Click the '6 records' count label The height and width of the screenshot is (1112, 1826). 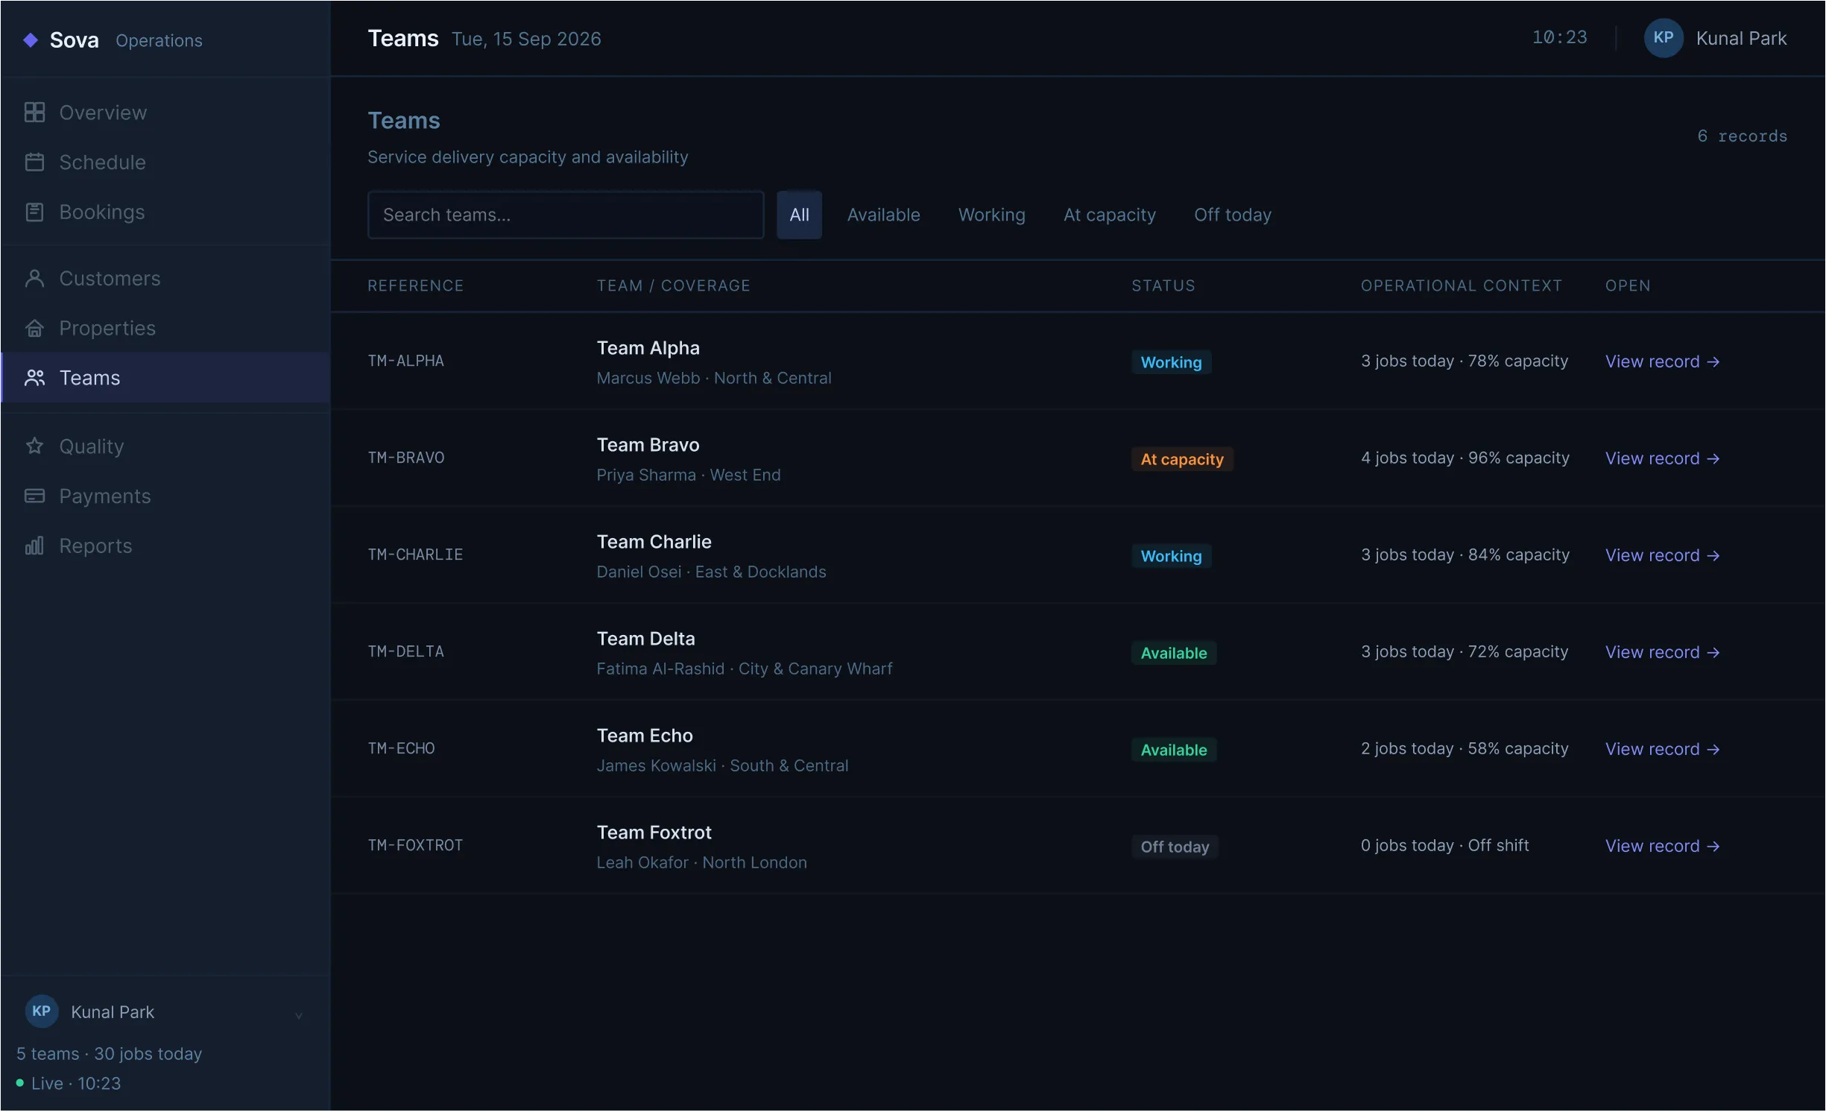1742,136
